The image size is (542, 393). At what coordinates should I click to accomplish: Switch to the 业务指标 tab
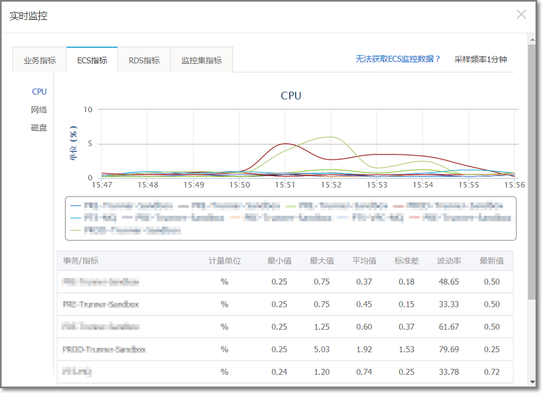coord(39,60)
